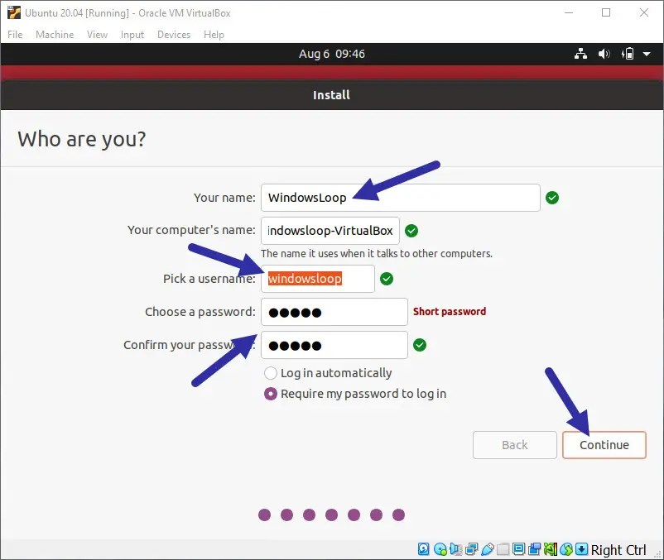This screenshot has width=664, height=560.
Task: Click the Pick a username text field
Action: tap(318, 279)
